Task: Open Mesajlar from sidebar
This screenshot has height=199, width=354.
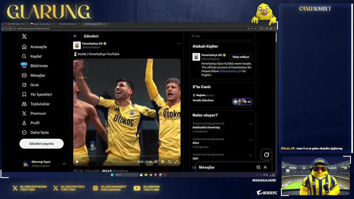Action: 34,75
